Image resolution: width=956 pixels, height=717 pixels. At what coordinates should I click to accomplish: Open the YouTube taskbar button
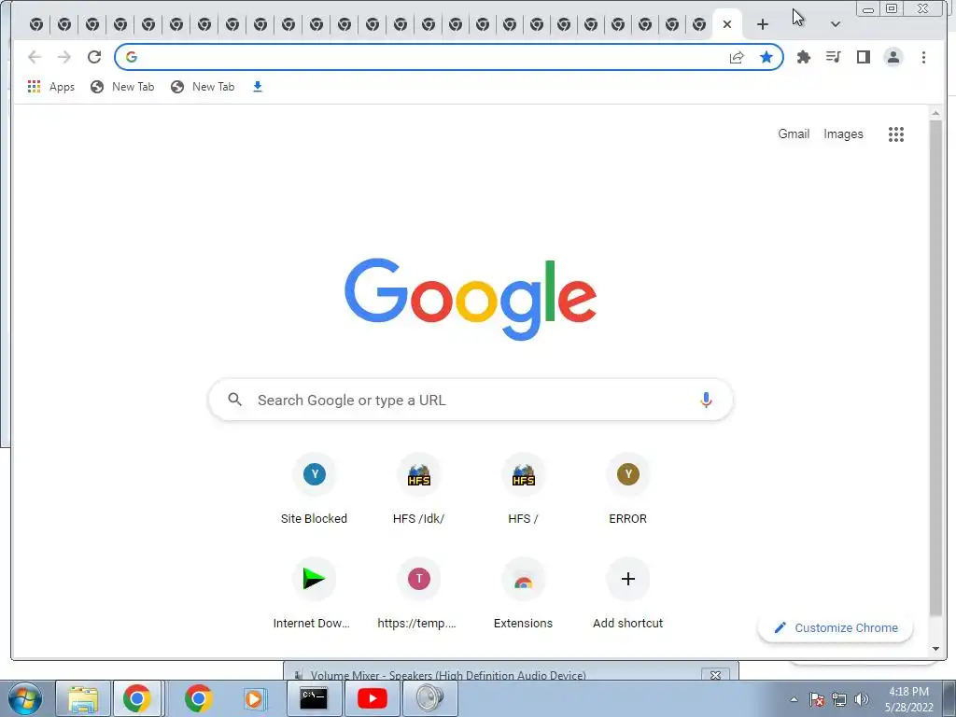coord(372,698)
